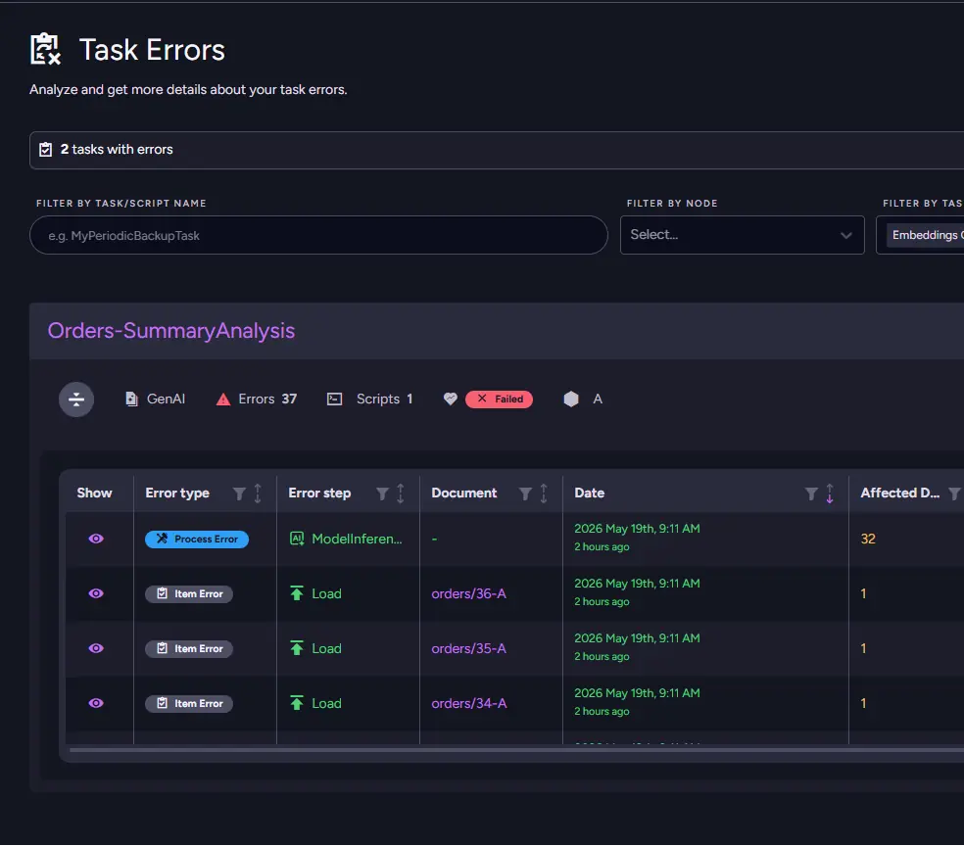This screenshot has width=964, height=846.
Task: Open document orders/34-A
Action: pos(469,703)
